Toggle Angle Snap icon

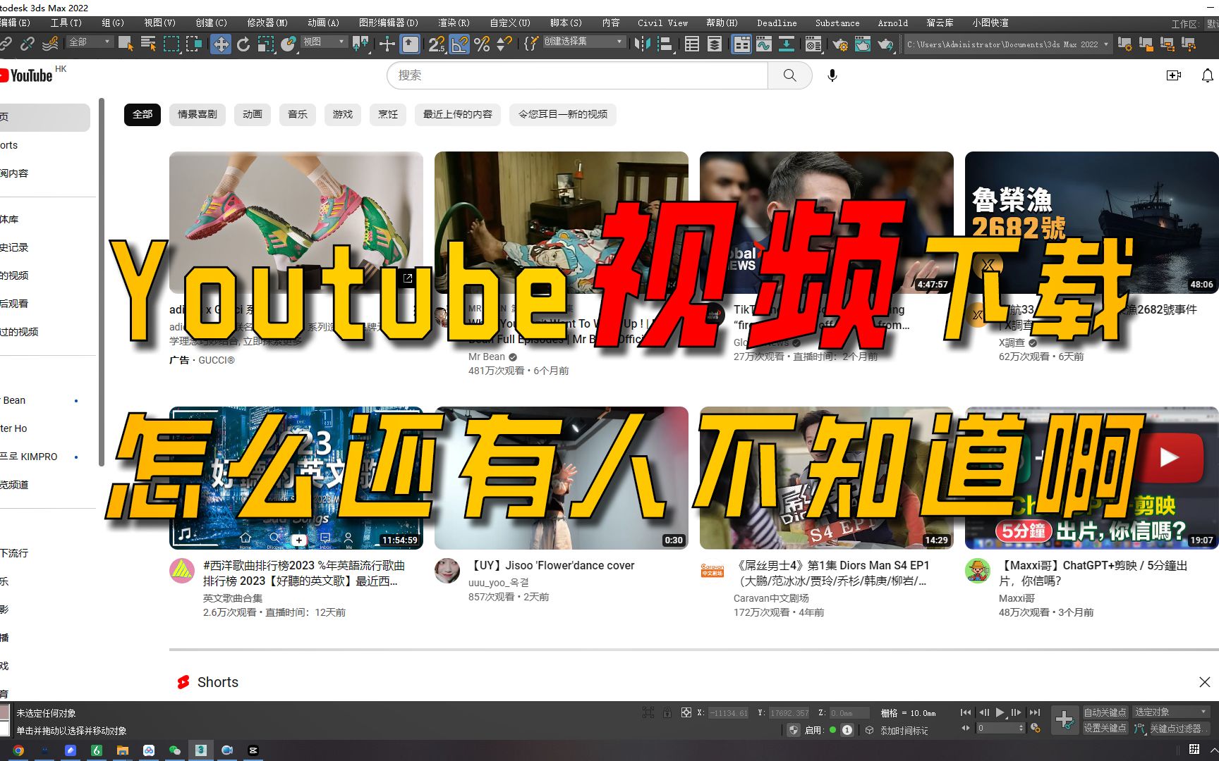pyautogui.click(x=459, y=44)
